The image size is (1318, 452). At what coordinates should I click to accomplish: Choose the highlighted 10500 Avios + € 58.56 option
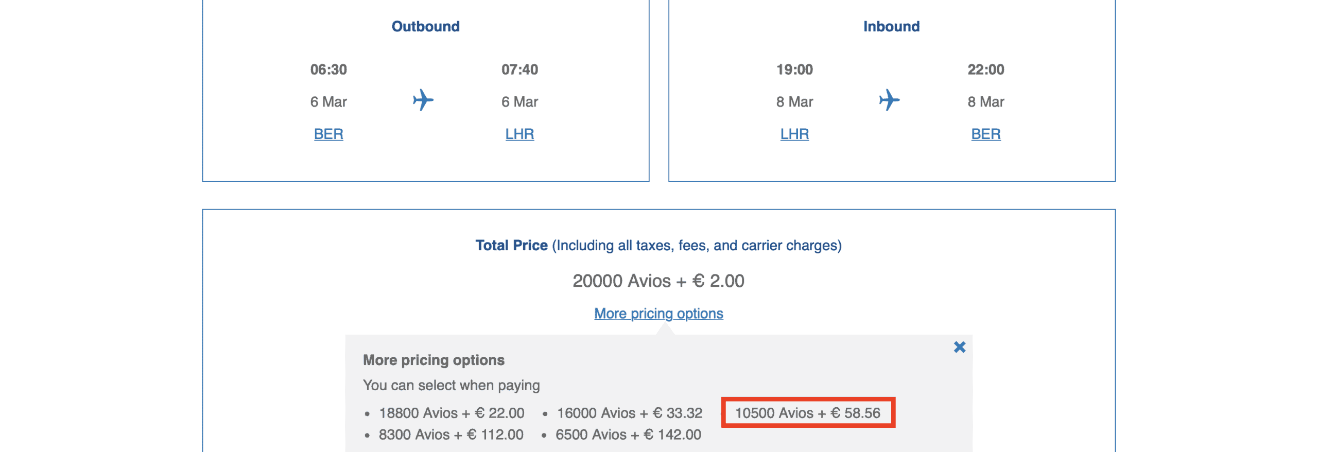[807, 413]
